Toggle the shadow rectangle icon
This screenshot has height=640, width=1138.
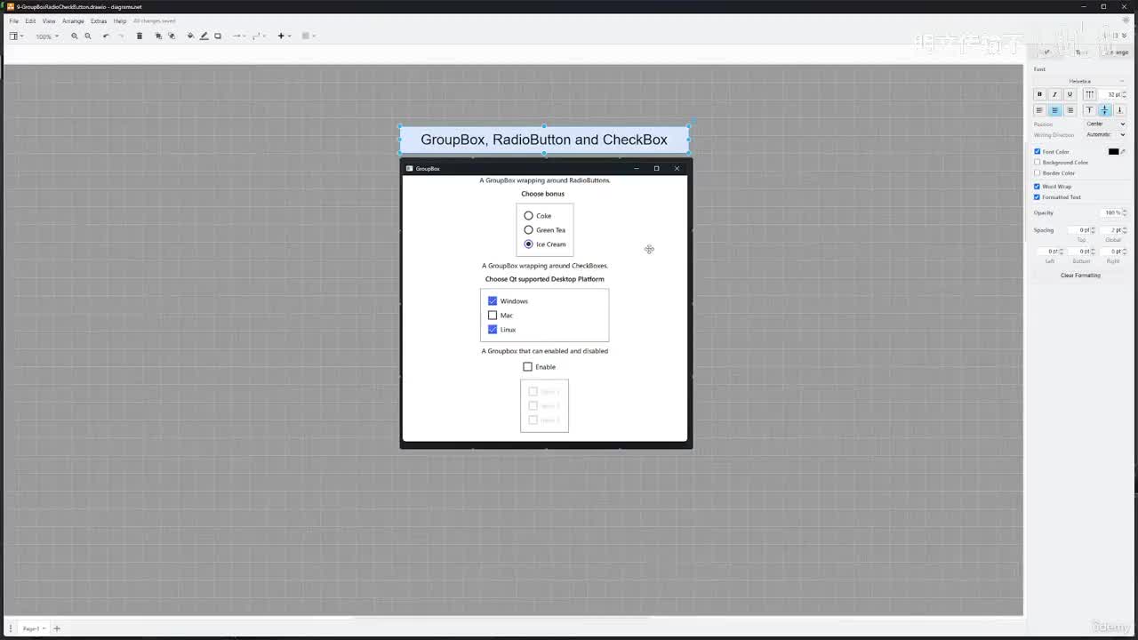218,36
